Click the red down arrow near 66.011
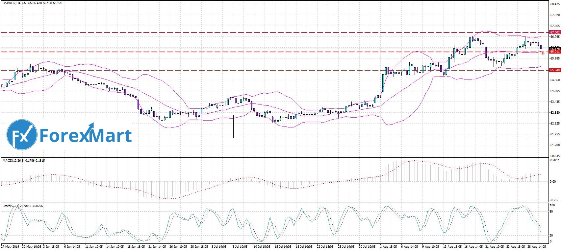 coord(543,53)
